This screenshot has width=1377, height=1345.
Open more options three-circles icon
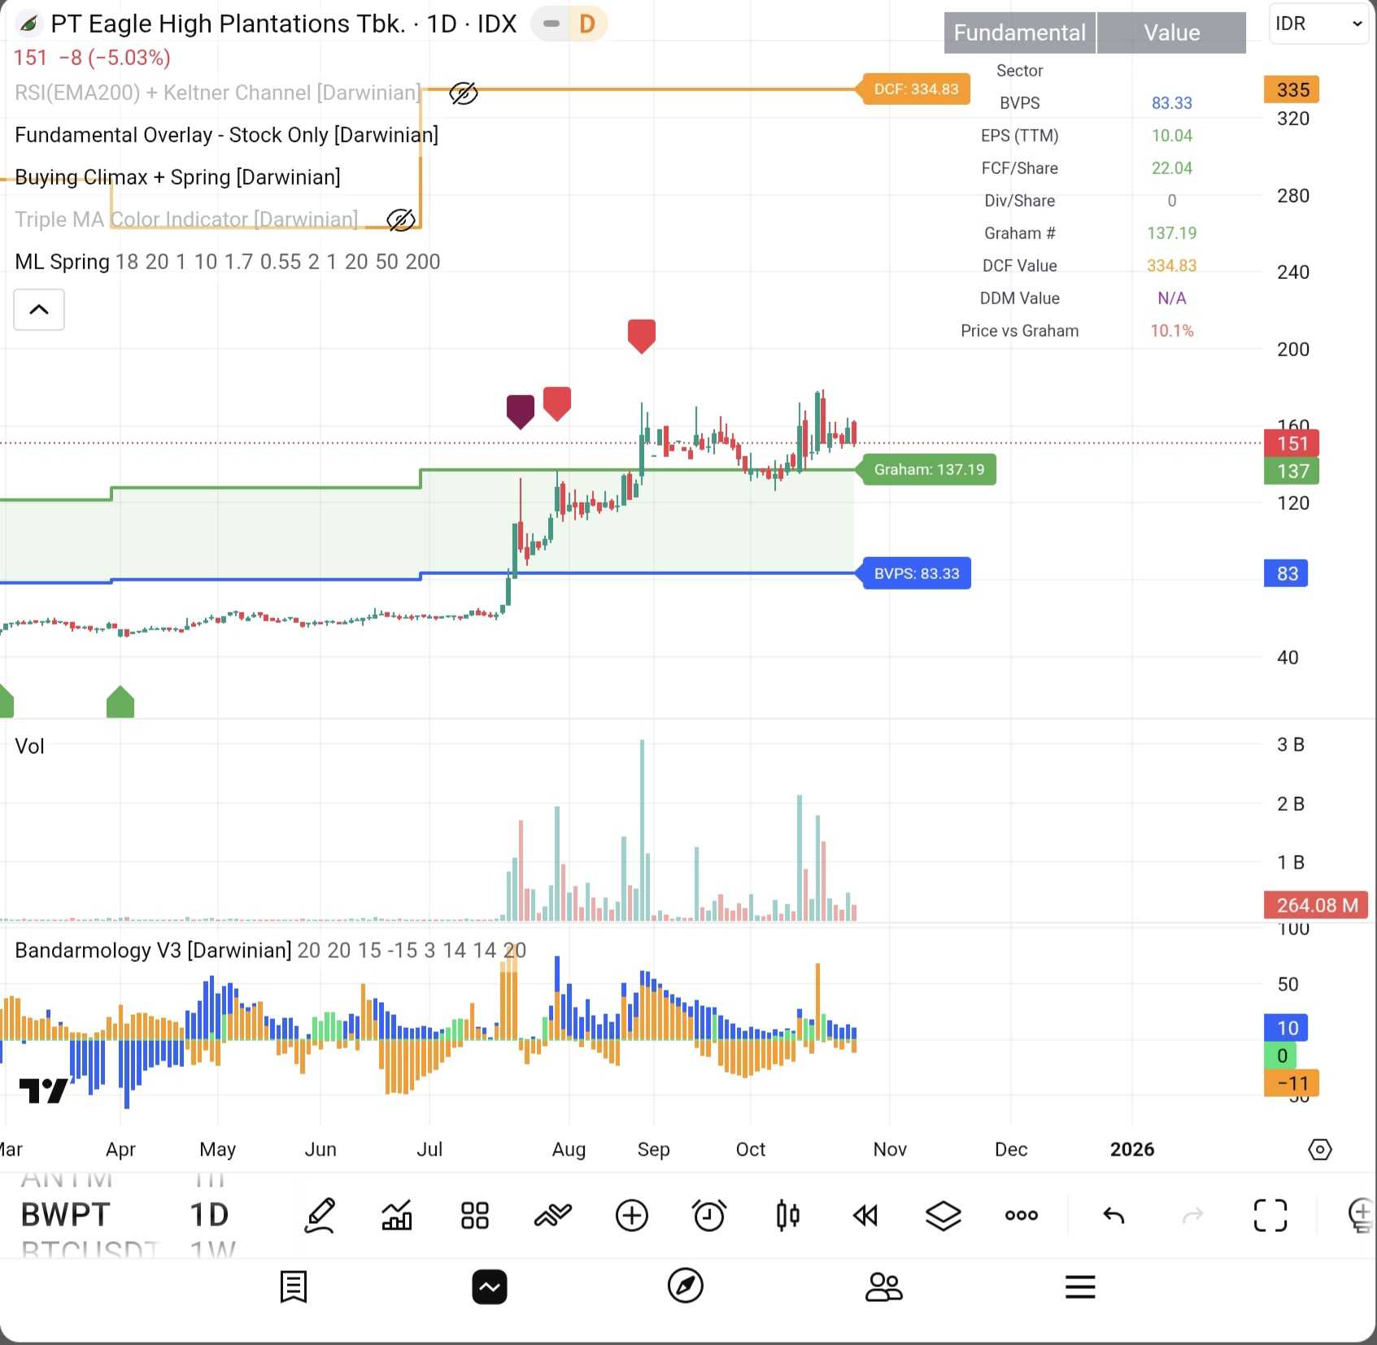1022,1216
